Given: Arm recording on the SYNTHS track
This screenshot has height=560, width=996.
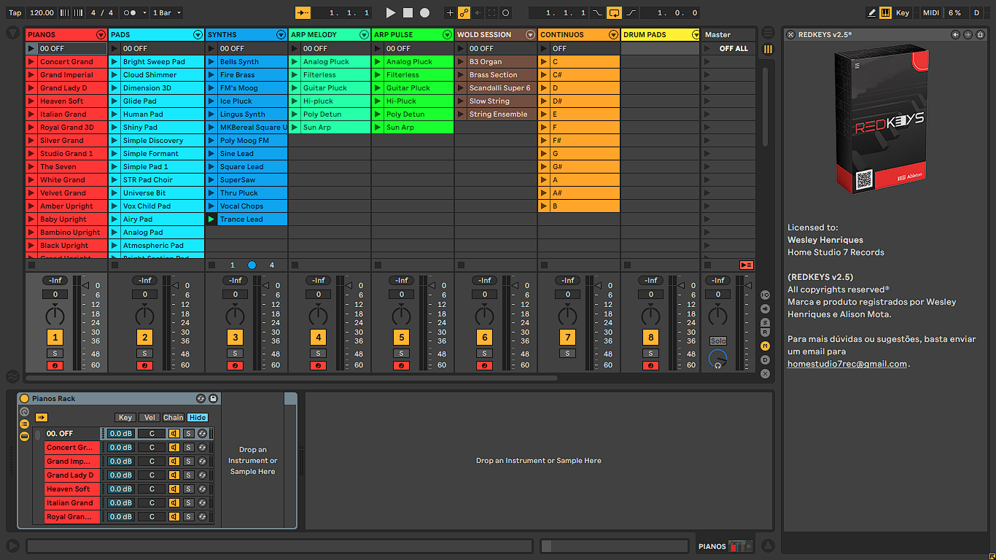Looking at the screenshot, I should (235, 365).
